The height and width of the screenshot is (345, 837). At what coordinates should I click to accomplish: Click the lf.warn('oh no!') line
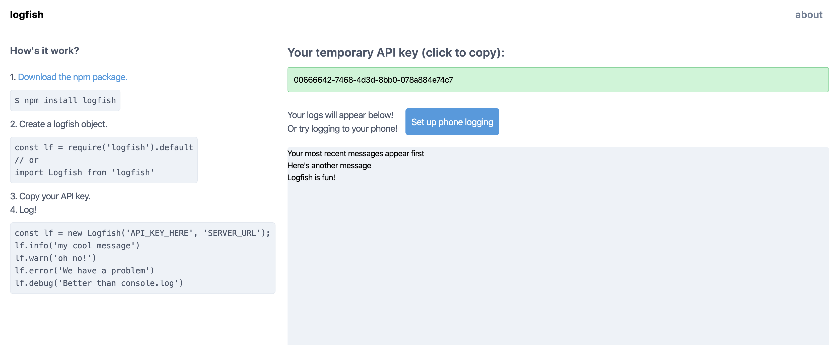(x=55, y=258)
